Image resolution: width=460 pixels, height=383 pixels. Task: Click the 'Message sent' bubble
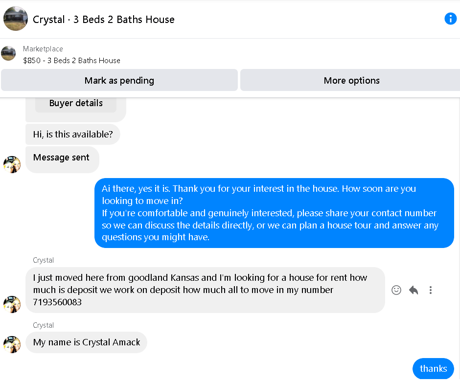(62, 159)
